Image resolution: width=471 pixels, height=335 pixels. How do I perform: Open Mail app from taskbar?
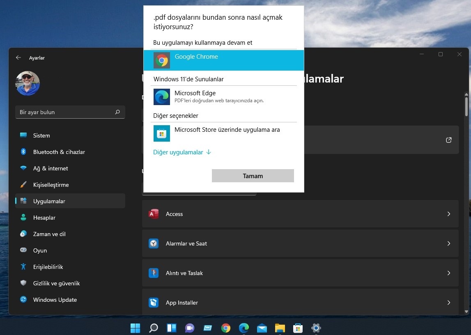point(262,328)
